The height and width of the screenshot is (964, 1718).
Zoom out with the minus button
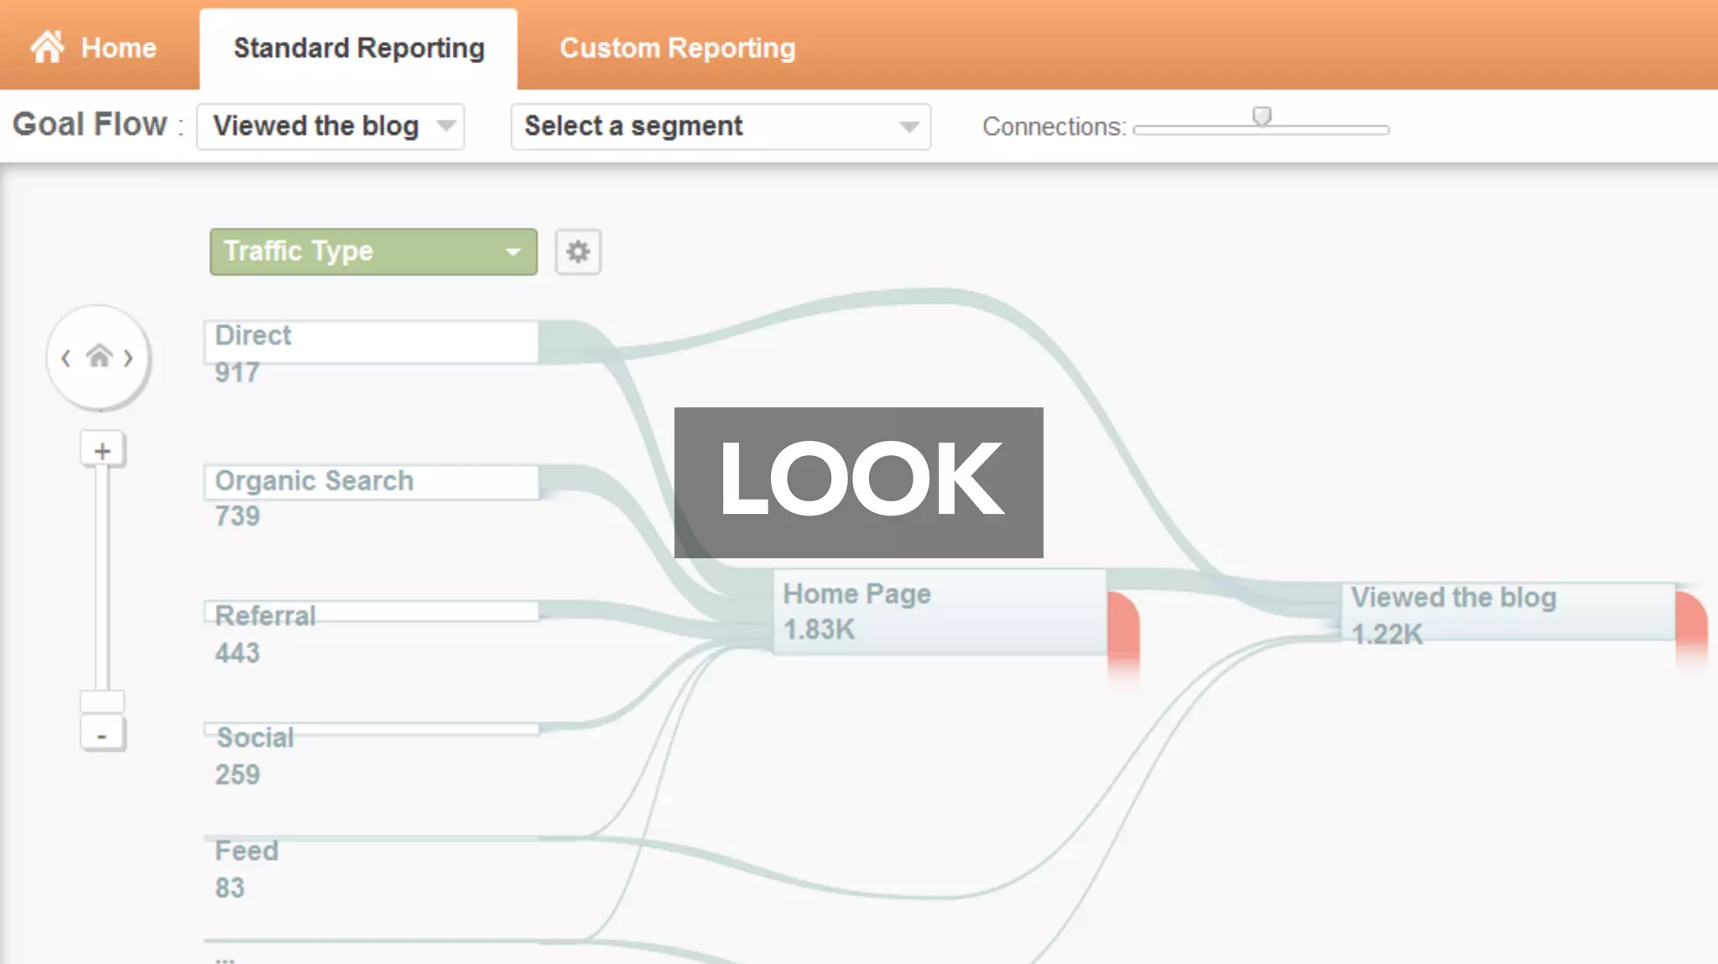(x=102, y=735)
